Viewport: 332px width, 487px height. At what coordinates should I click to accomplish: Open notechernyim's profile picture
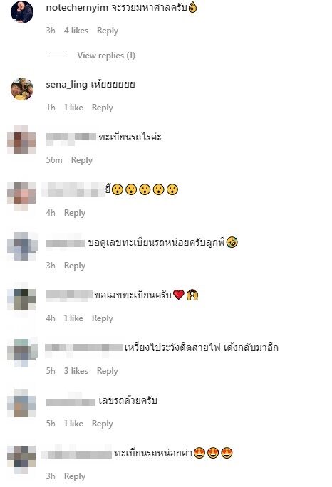(22, 12)
